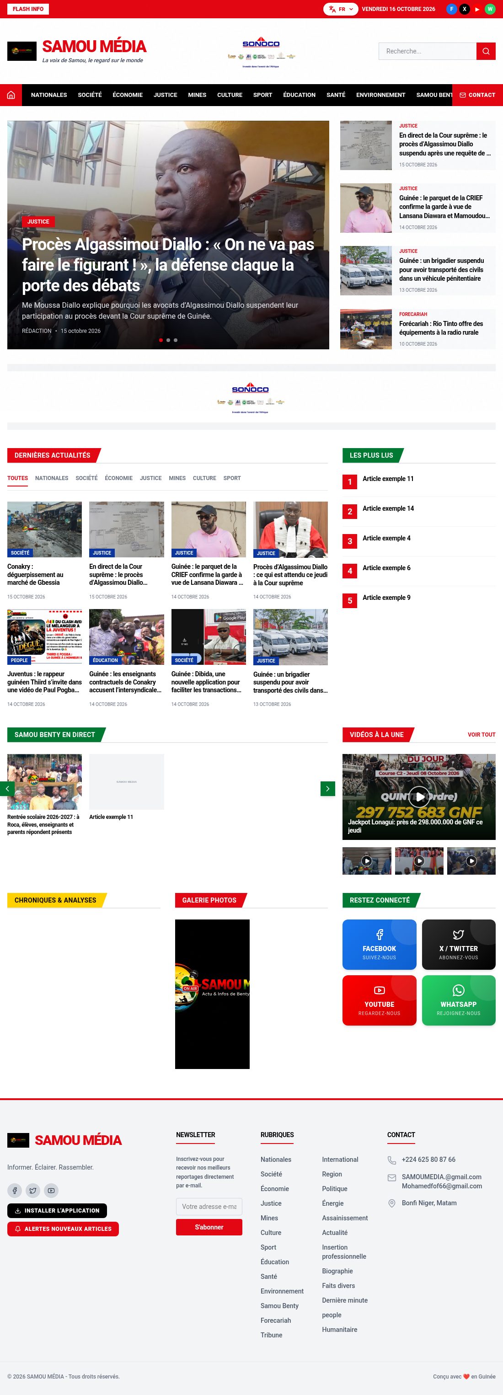Click the footer Facebook round icon
This screenshot has height=1395, width=503.
tap(15, 1190)
